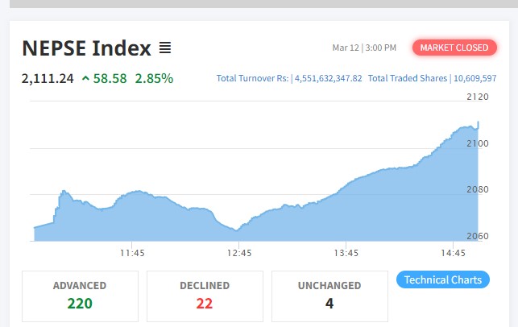The image size is (518, 327).
Task: Click the 13:45 time axis label
Action: [346, 253]
